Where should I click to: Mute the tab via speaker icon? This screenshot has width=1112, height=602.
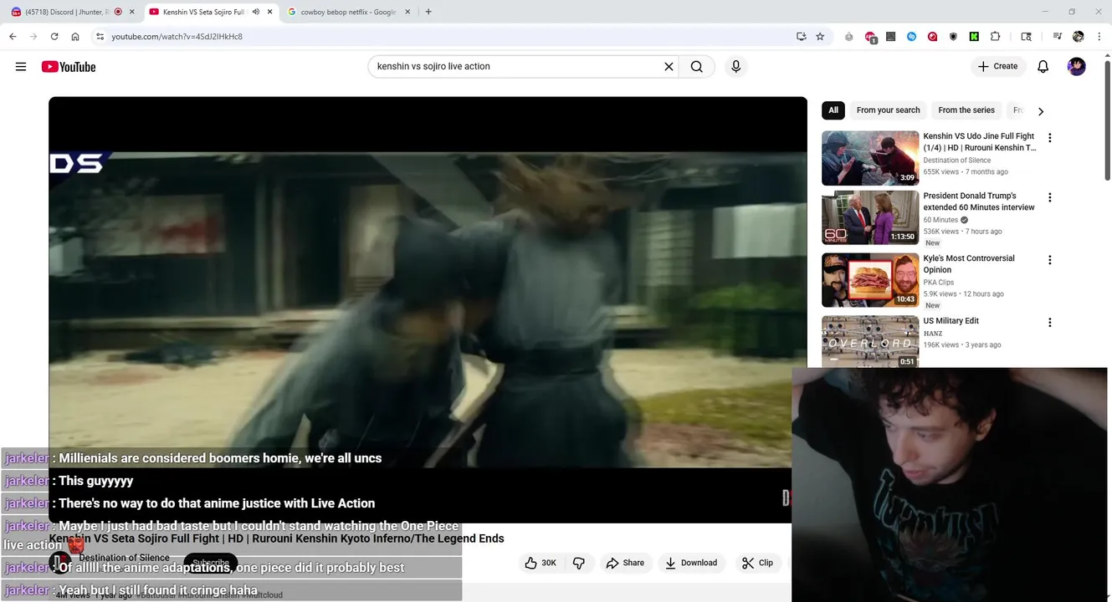click(x=256, y=12)
